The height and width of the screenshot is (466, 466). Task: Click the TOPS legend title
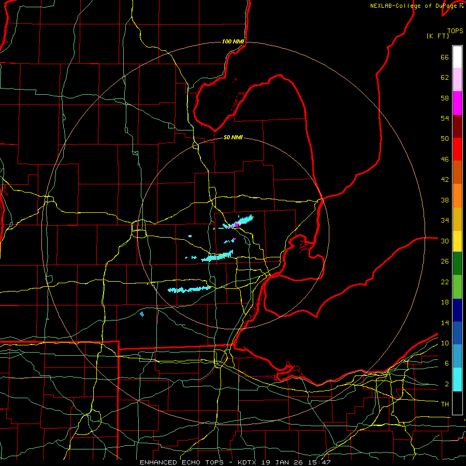click(x=455, y=31)
